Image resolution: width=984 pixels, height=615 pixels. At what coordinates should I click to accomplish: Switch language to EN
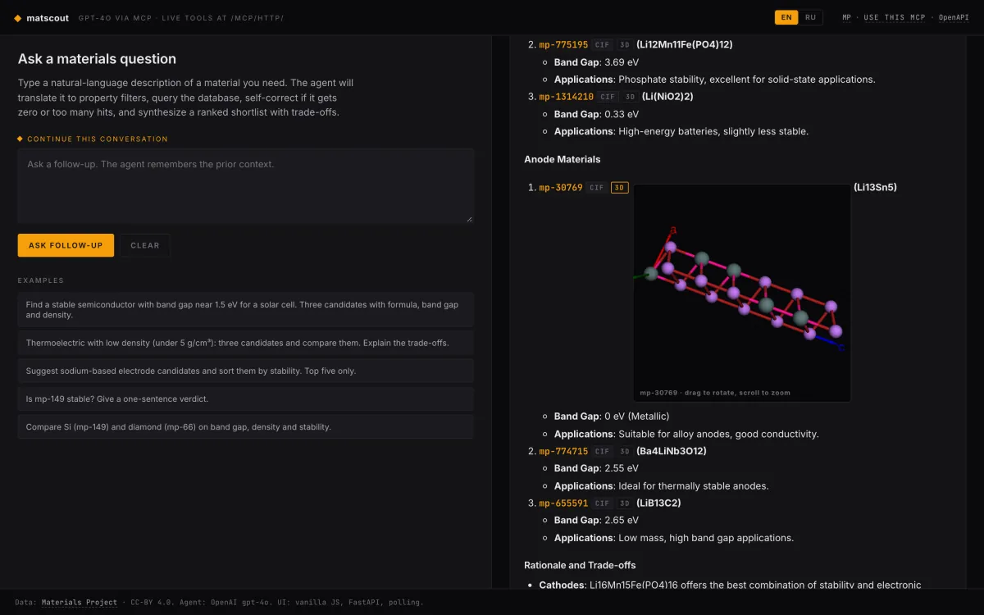(x=786, y=17)
